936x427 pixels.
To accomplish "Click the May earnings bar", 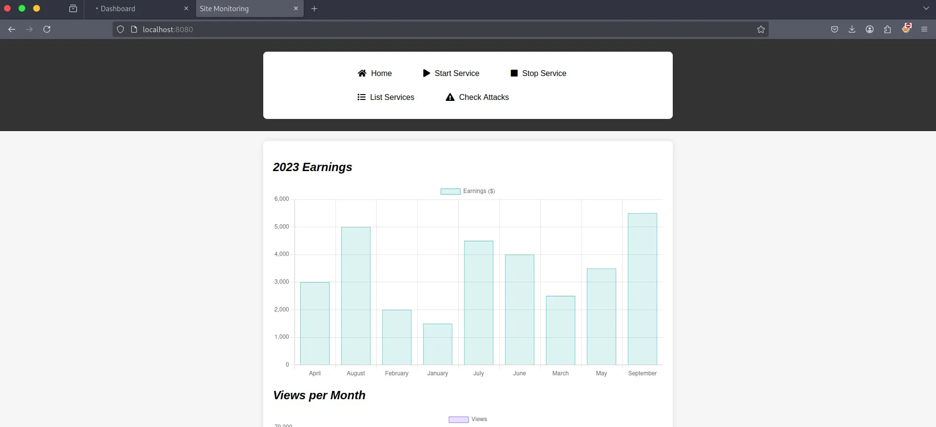I will pos(602,317).
